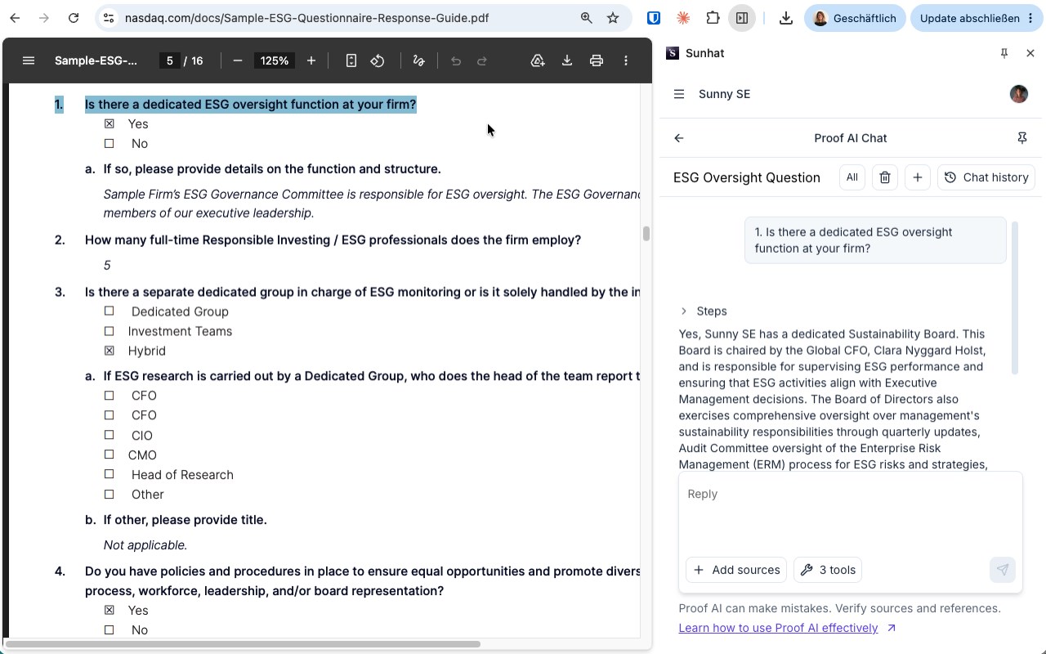
Task: Print the PDF document
Action: pyautogui.click(x=597, y=60)
